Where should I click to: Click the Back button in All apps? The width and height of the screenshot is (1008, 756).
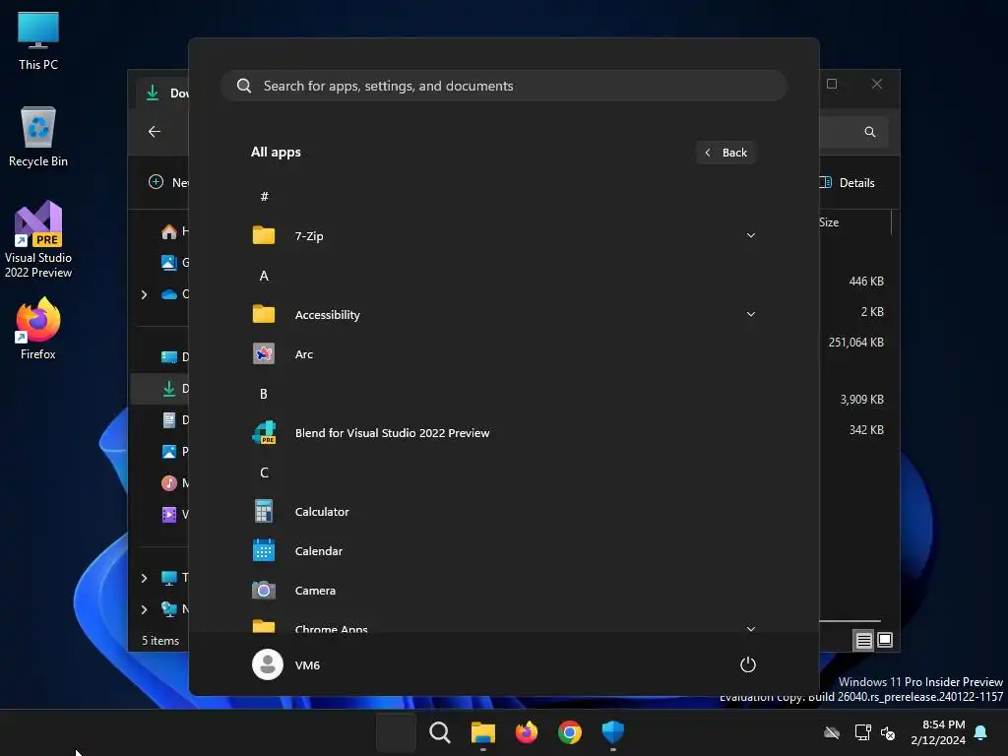(725, 153)
